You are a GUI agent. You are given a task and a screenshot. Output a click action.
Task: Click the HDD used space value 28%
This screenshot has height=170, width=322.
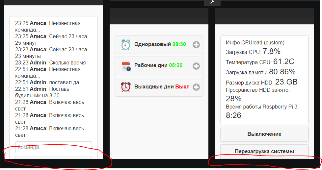pyautogui.click(x=233, y=99)
